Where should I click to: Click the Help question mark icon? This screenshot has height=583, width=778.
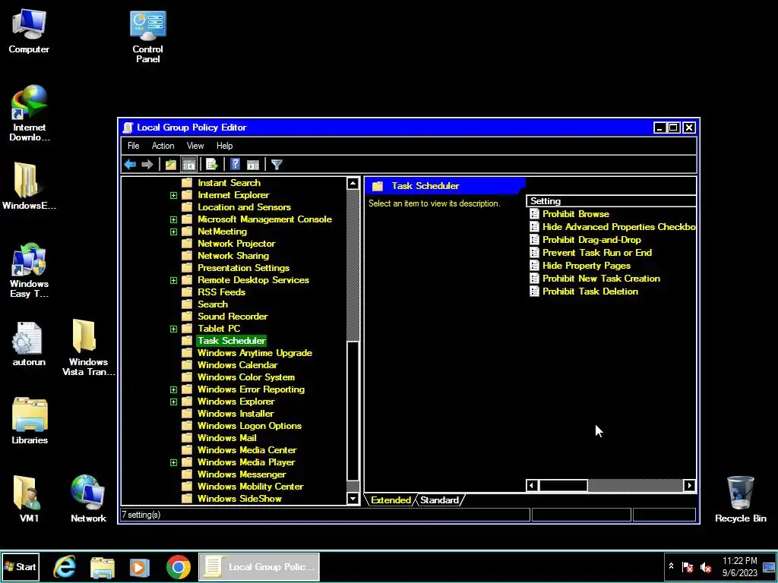(x=236, y=164)
